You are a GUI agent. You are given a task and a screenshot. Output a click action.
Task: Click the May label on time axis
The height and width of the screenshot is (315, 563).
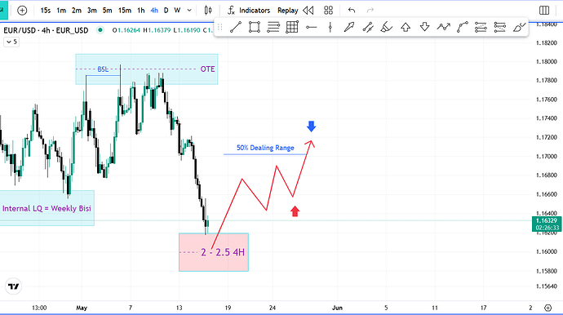[82, 308]
